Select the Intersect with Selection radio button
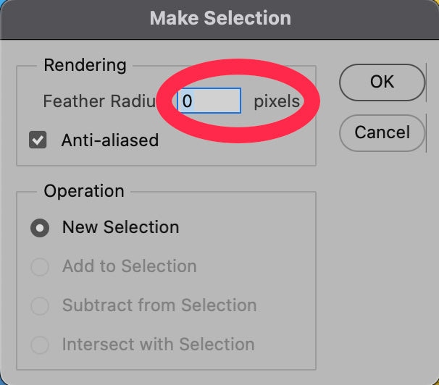Viewport: 439px width, 385px height. click(40, 345)
